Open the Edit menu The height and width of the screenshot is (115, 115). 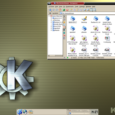pos(56,7)
